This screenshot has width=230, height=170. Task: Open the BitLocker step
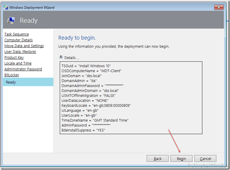[11, 75]
